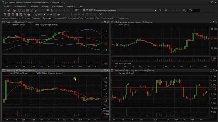Screen dimensions: 218x122
Task: Click the rewind double-arrow control
Action: (x=170, y=10)
